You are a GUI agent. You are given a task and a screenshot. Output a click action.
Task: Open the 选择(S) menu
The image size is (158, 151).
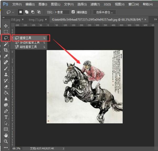click(x=82, y=4)
